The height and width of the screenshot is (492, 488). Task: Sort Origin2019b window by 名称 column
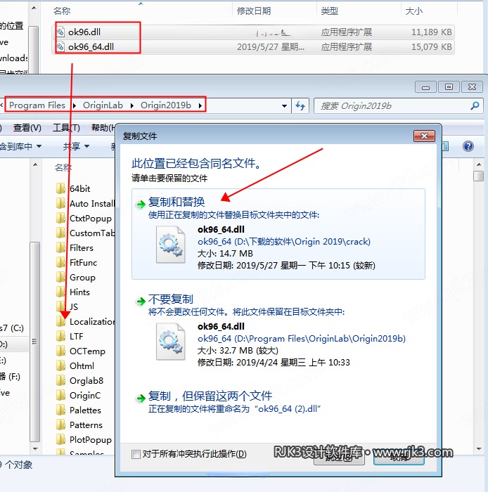click(63, 167)
